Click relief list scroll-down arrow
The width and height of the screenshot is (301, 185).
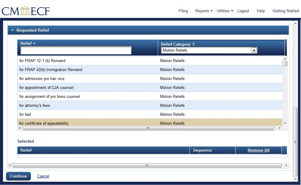[285, 123]
